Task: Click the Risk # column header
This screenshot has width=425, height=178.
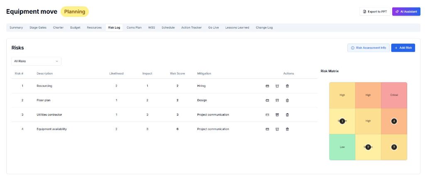Action: tap(19, 73)
